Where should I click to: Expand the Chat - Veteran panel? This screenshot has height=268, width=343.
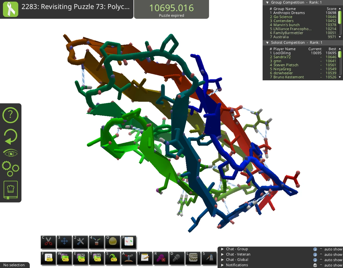pyautogui.click(x=223, y=254)
